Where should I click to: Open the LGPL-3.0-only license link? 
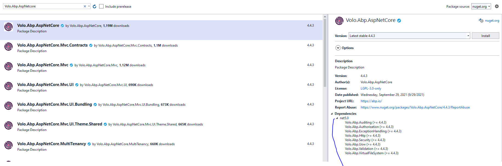click(x=371, y=88)
